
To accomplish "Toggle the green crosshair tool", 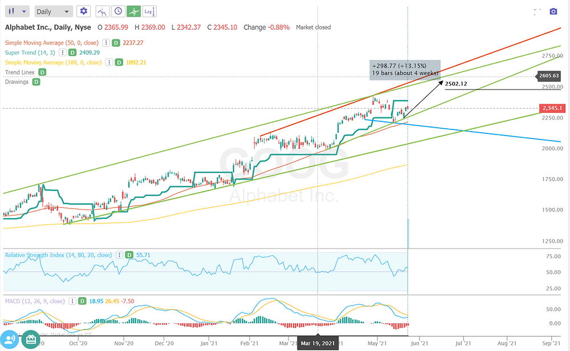I will (134, 11).
